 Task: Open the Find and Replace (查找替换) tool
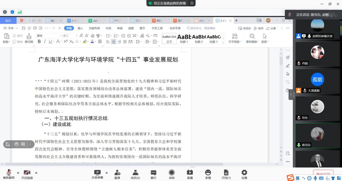252,38
